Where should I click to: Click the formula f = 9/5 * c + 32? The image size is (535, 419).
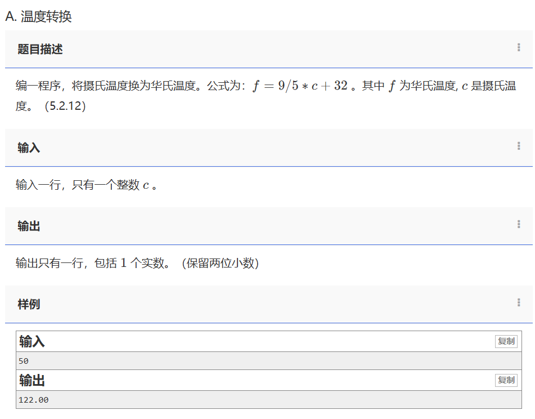[x=300, y=86]
